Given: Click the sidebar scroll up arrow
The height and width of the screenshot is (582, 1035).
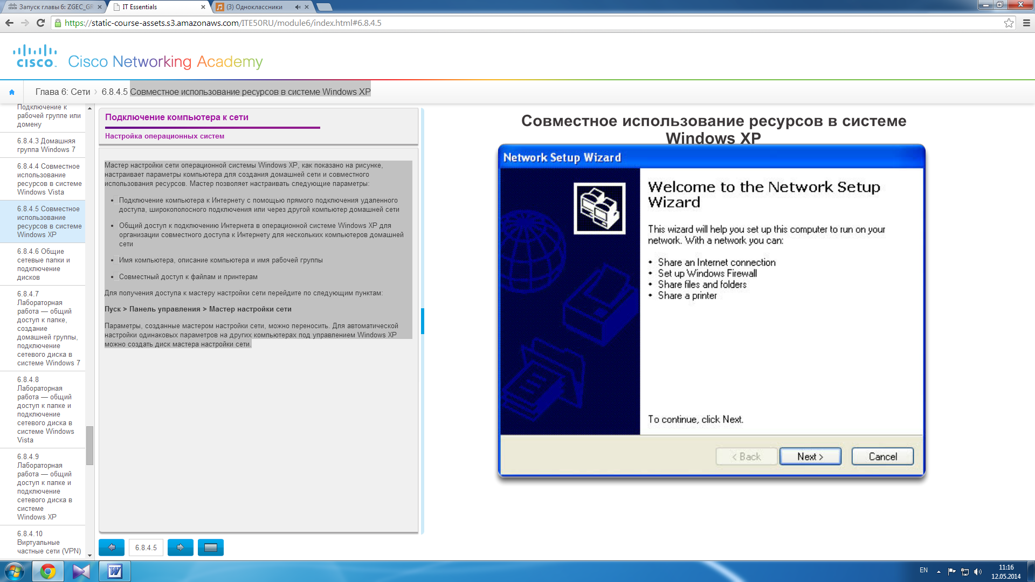Looking at the screenshot, I should point(89,108).
